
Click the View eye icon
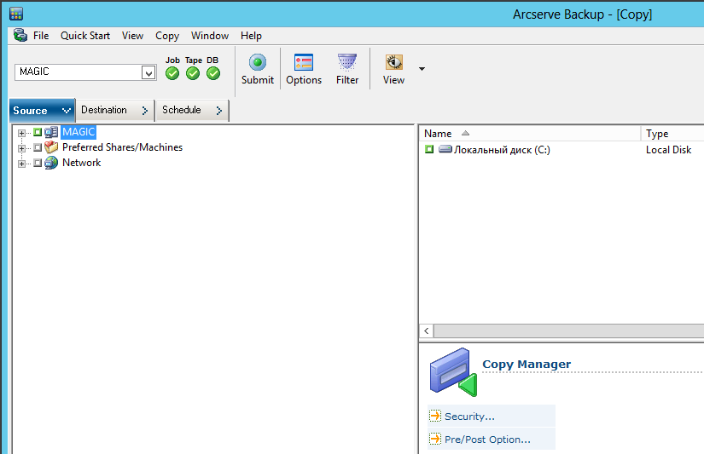pyautogui.click(x=393, y=62)
